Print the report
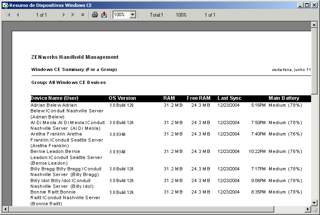Image resolution: width=320 pixels, height=215 pixels. coord(95,15)
